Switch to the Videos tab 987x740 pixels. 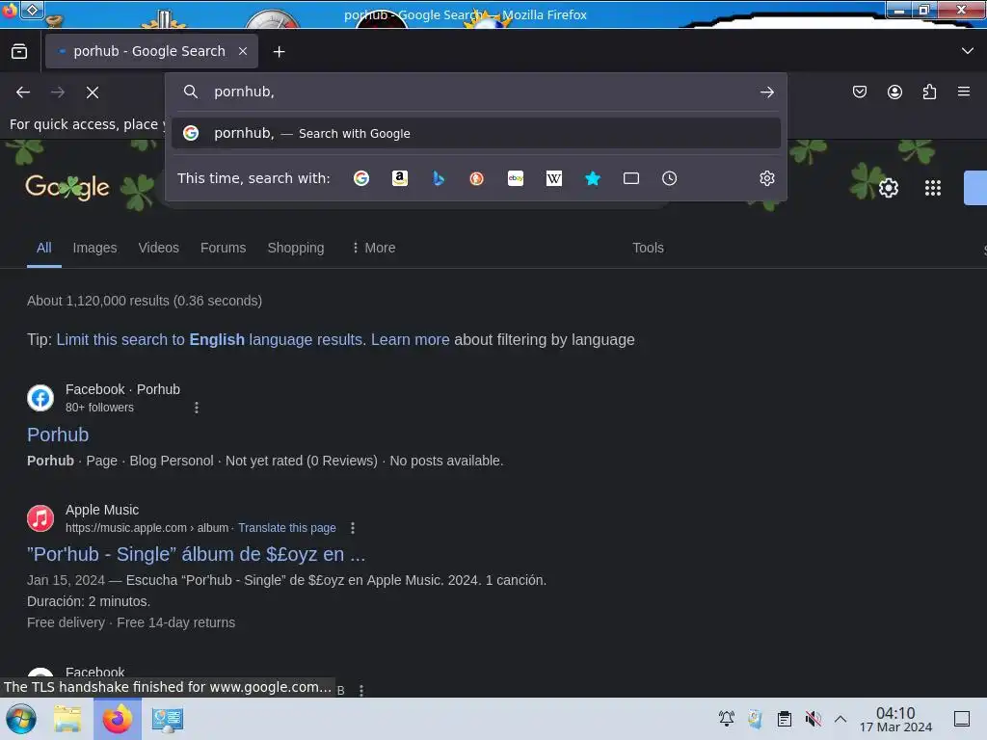159,248
